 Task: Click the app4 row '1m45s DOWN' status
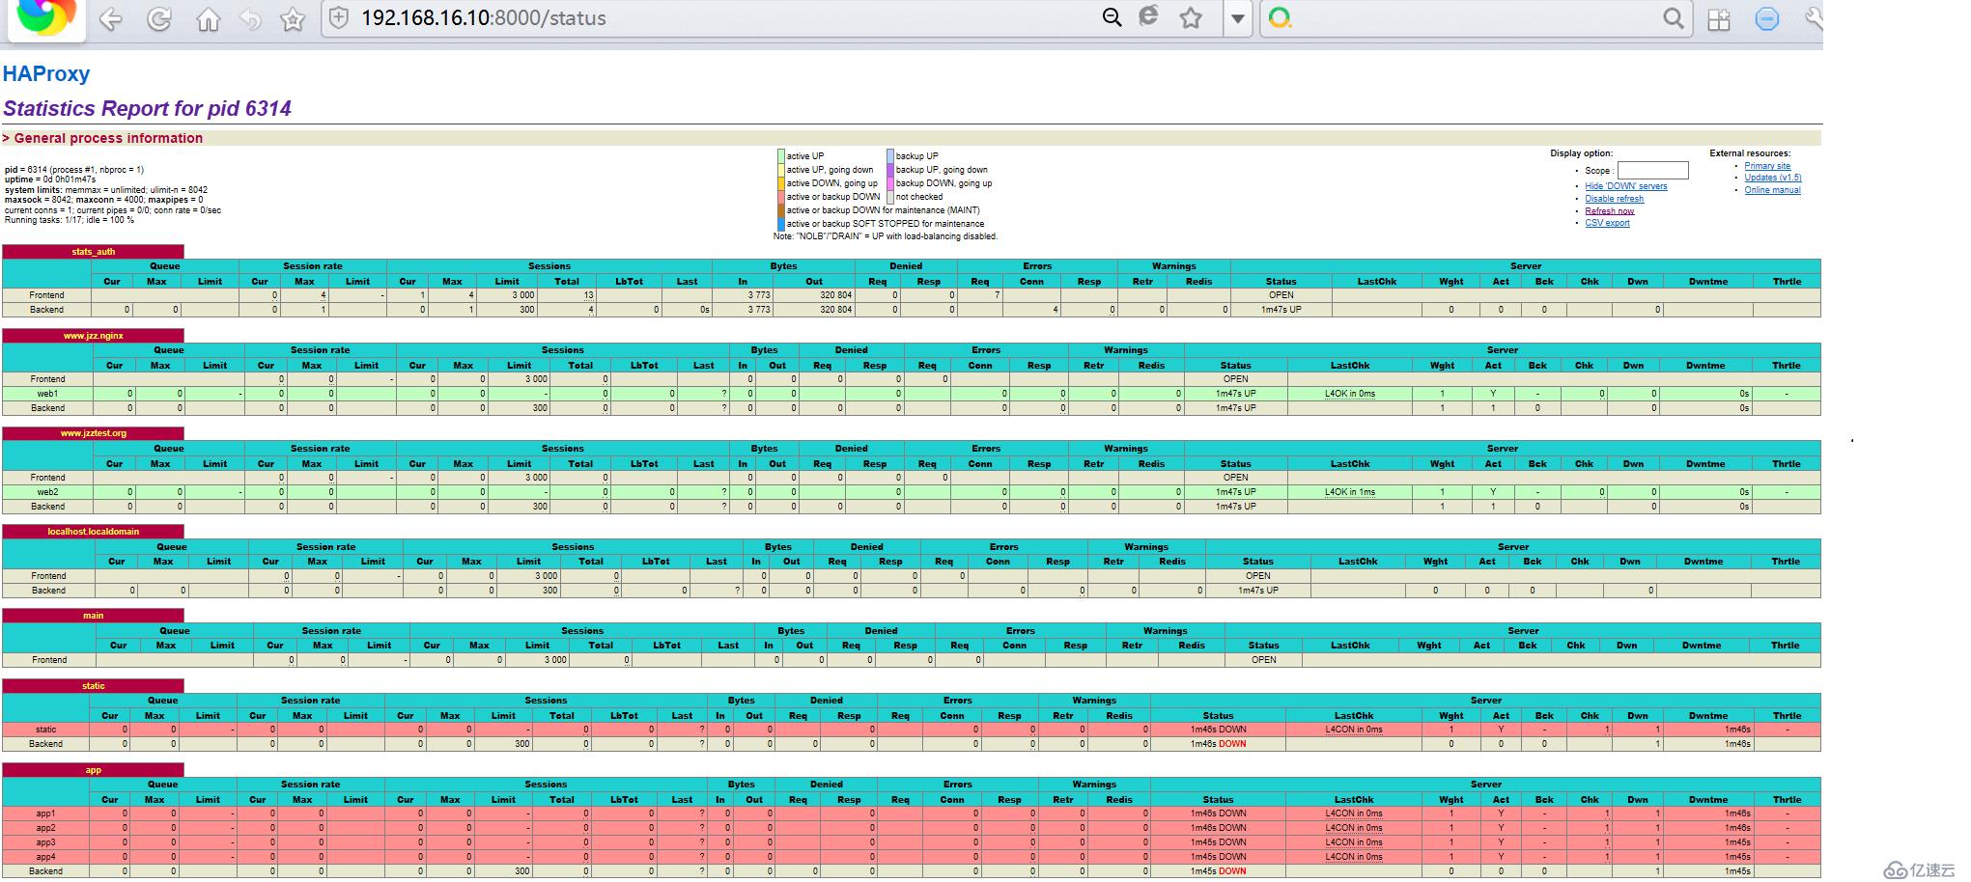pyautogui.click(x=1218, y=857)
